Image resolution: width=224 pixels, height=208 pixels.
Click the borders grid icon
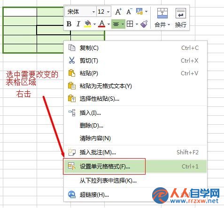(x=130, y=24)
